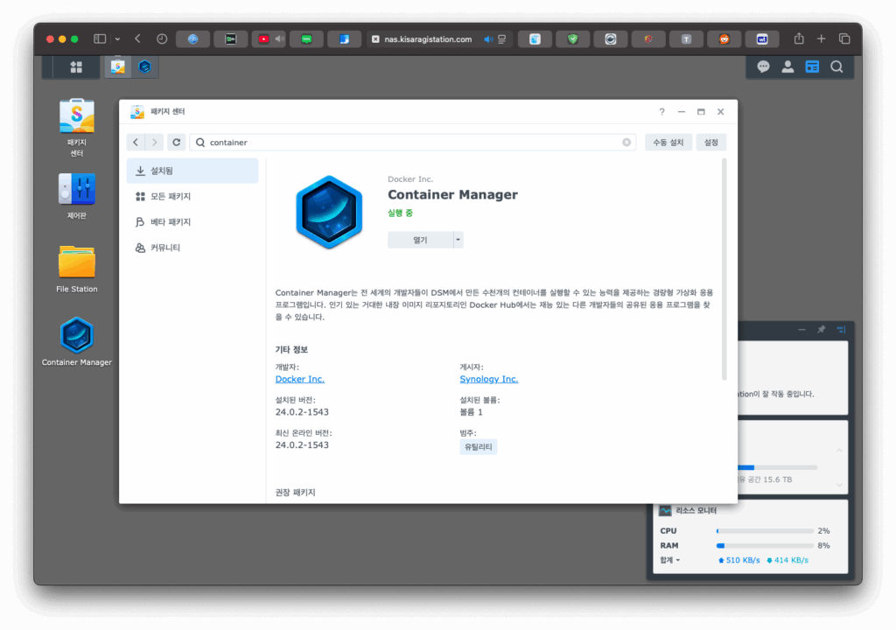896x630 pixels.
Task: Click the Package Center vertical scrollbar
Action: [x=724, y=269]
